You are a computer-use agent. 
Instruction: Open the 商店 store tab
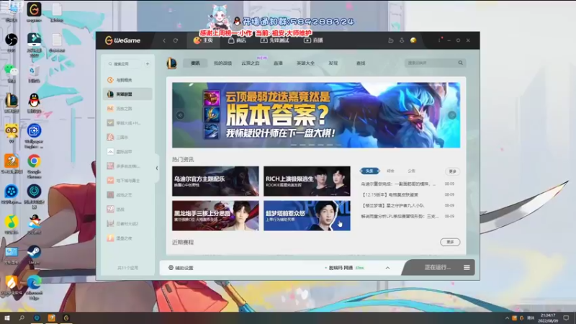tap(237, 40)
